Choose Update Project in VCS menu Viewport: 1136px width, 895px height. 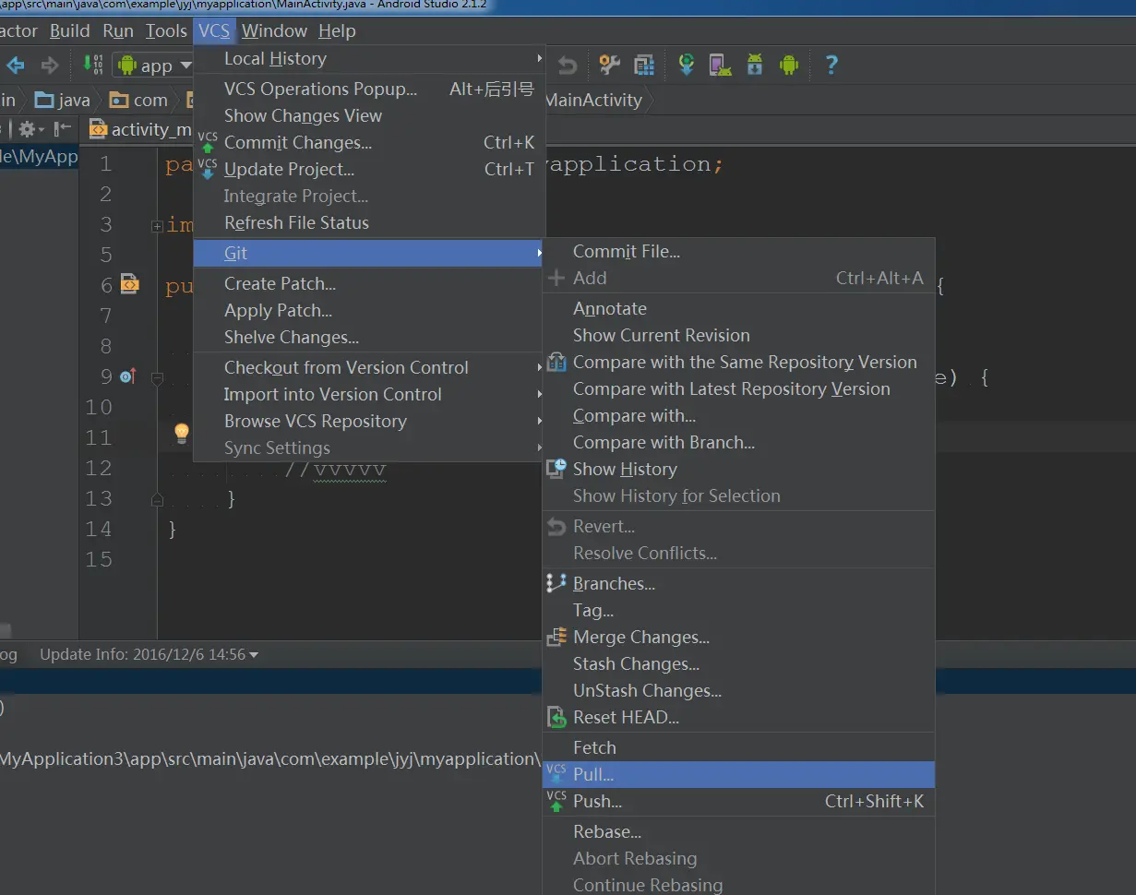point(369,169)
